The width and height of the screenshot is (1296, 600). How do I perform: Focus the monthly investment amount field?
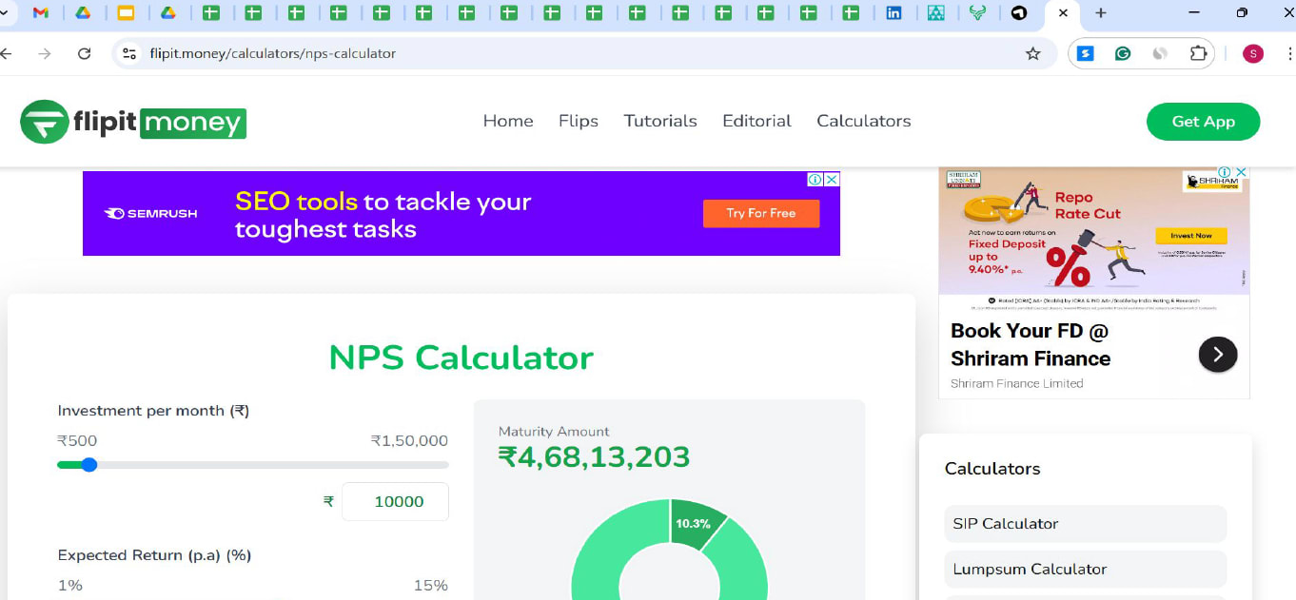click(x=395, y=502)
